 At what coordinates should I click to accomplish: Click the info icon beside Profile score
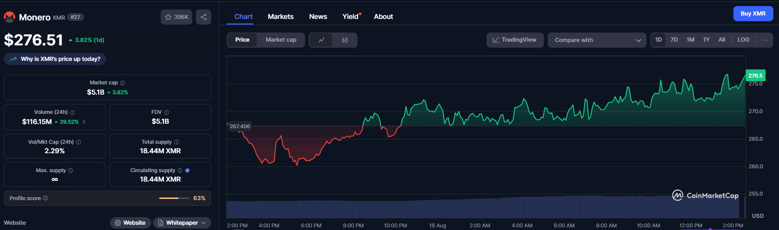pyautogui.click(x=46, y=198)
